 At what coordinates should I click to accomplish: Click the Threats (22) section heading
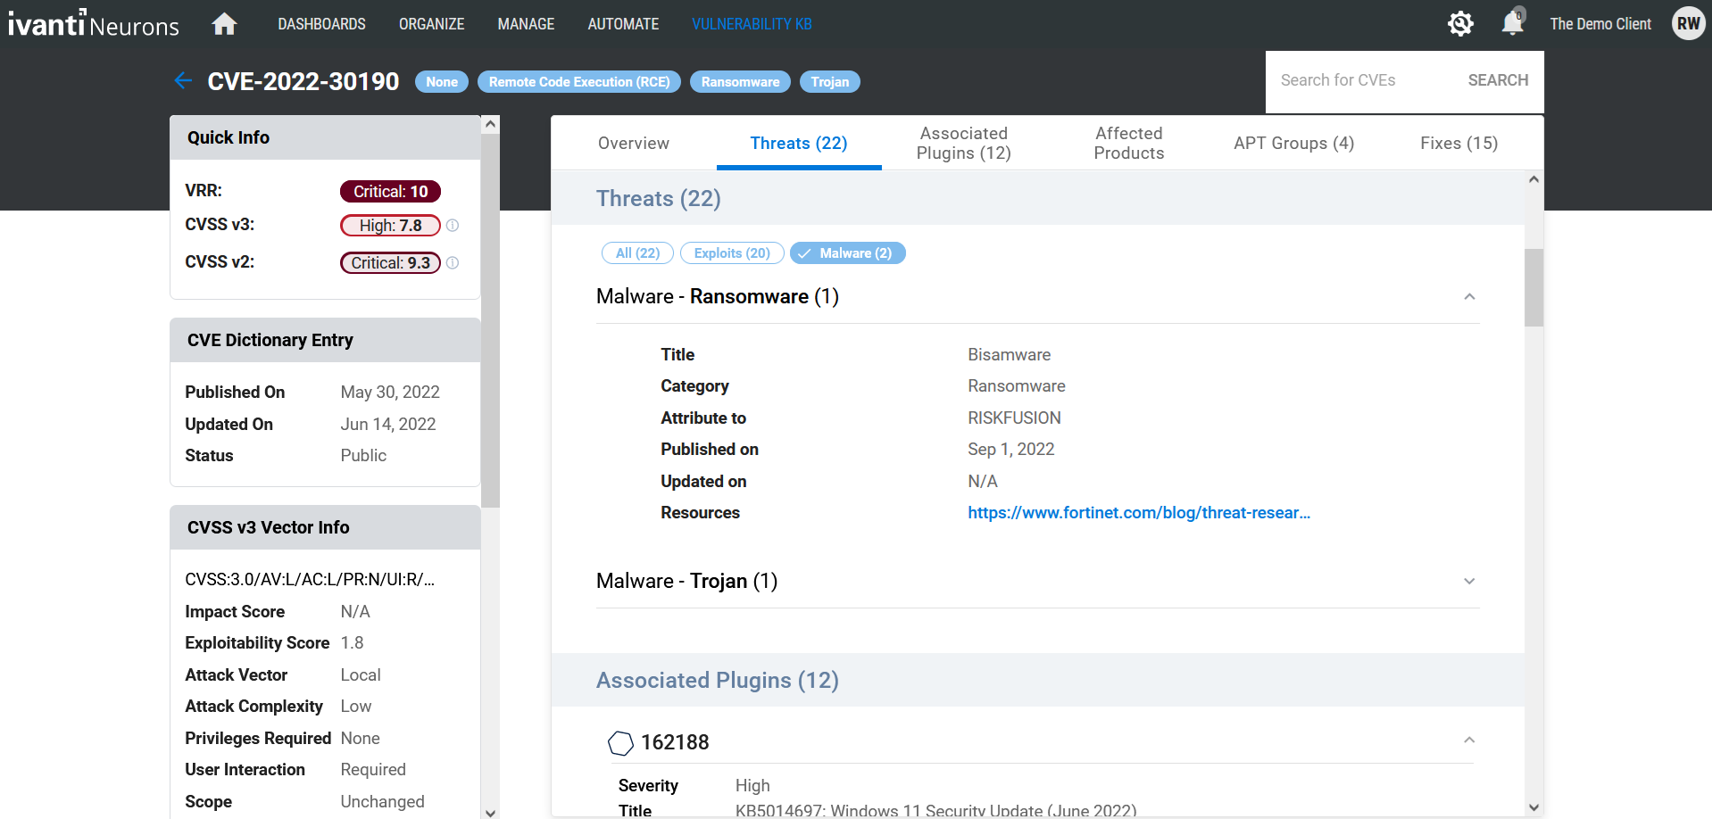pos(659,199)
